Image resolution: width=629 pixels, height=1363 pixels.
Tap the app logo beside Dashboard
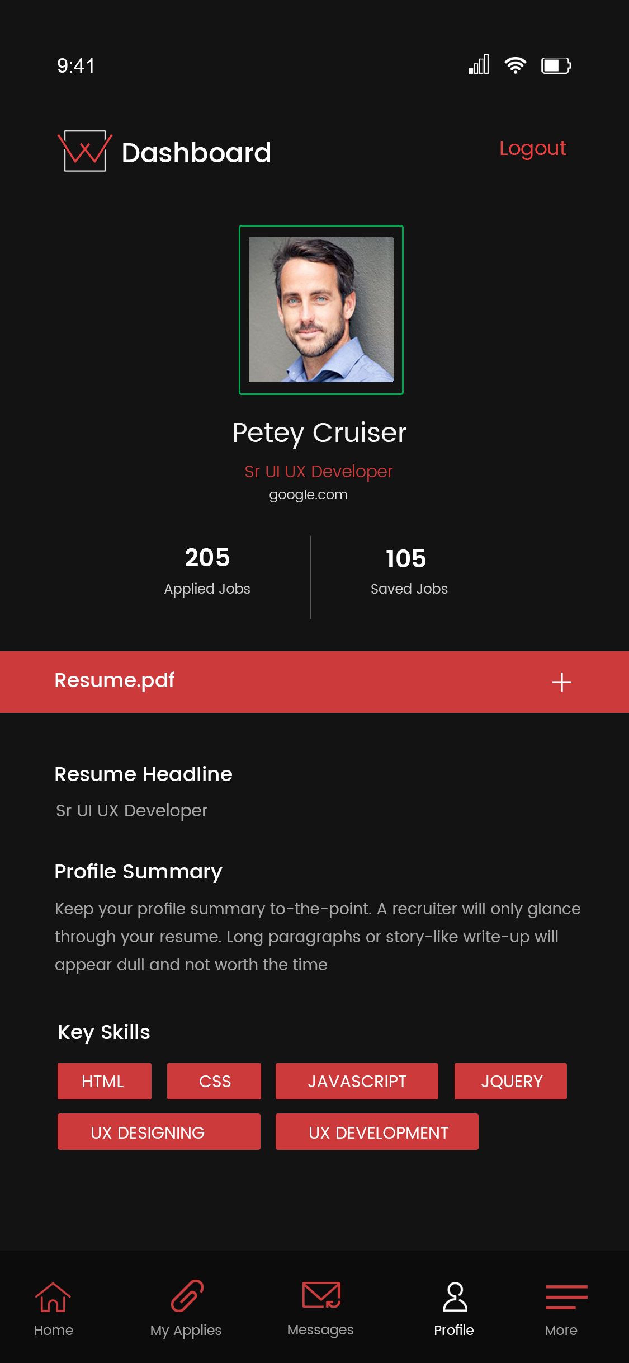click(x=84, y=151)
